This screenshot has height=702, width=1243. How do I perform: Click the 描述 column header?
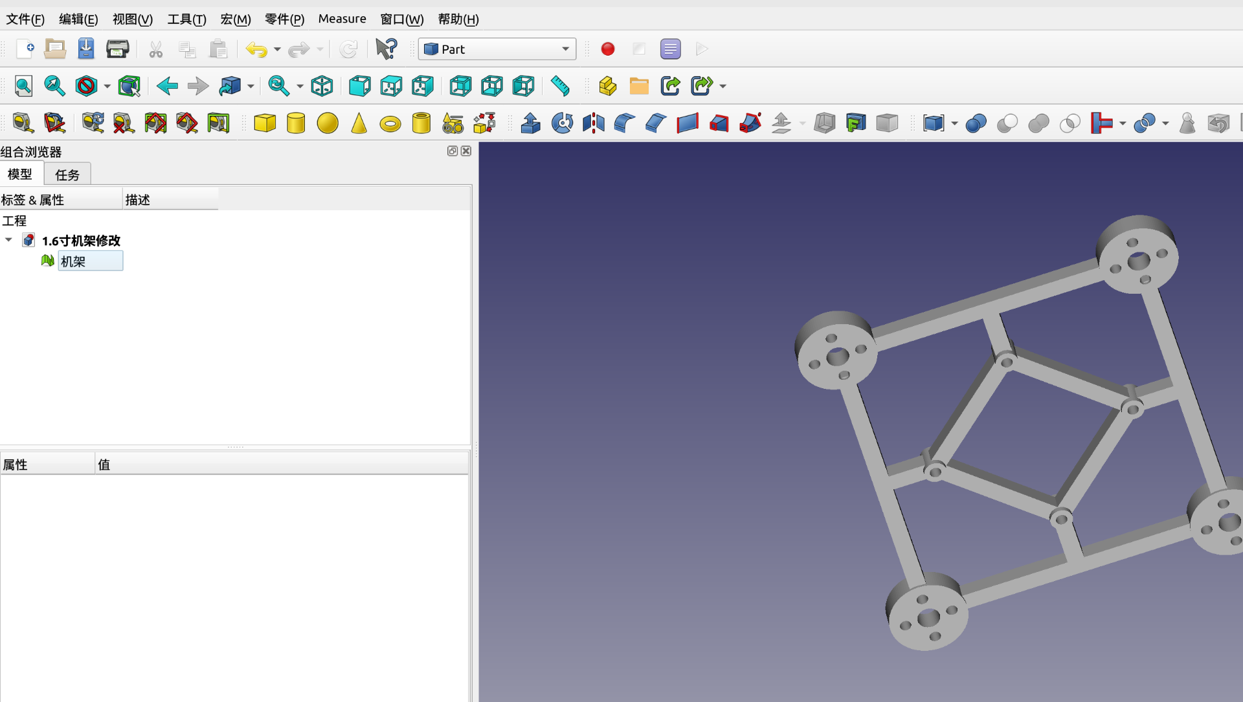170,199
